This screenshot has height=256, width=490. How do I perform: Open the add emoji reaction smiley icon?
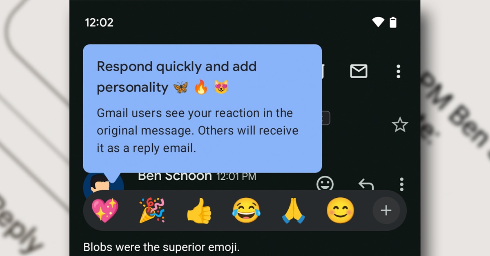point(325,183)
